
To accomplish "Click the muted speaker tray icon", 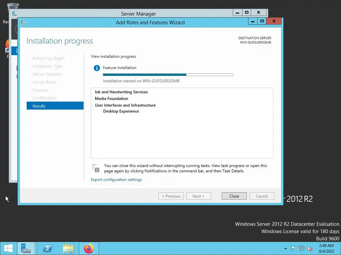I will [x=310, y=248].
